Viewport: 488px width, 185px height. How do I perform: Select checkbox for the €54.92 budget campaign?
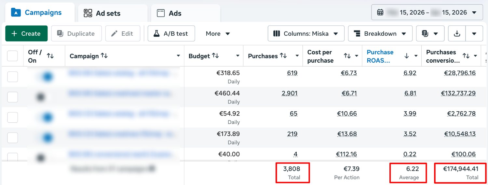[12, 117]
